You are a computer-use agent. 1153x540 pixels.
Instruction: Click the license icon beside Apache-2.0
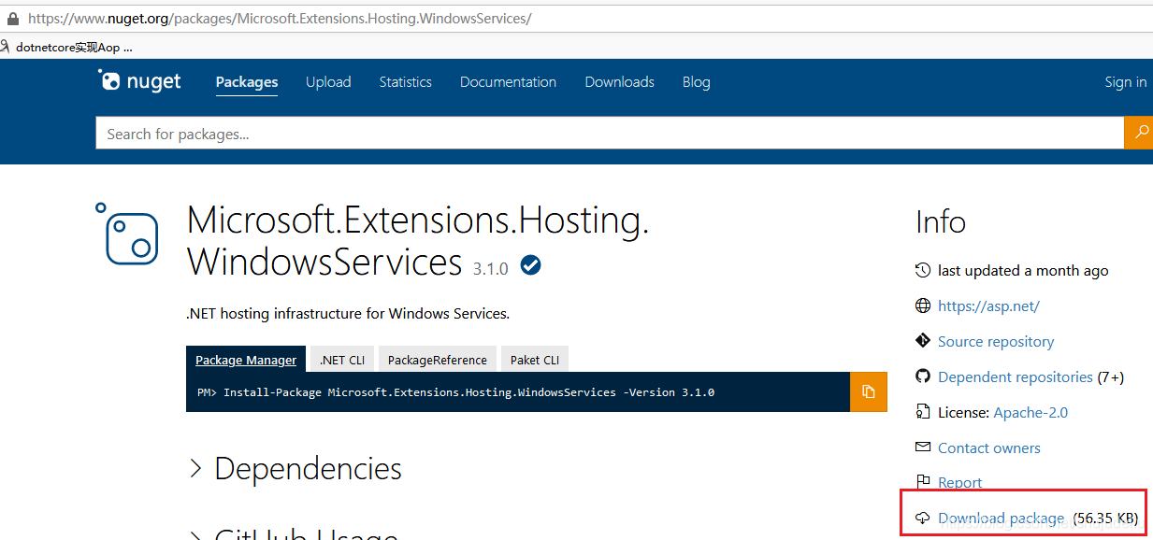(923, 412)
